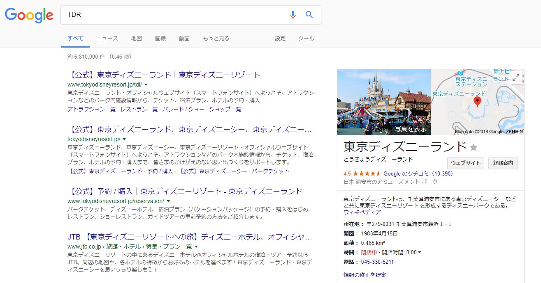The image size is (541, 283).
Task: Open the パレード / ショー sitelink
Action: pyautogui.click(x=183, y=109)
